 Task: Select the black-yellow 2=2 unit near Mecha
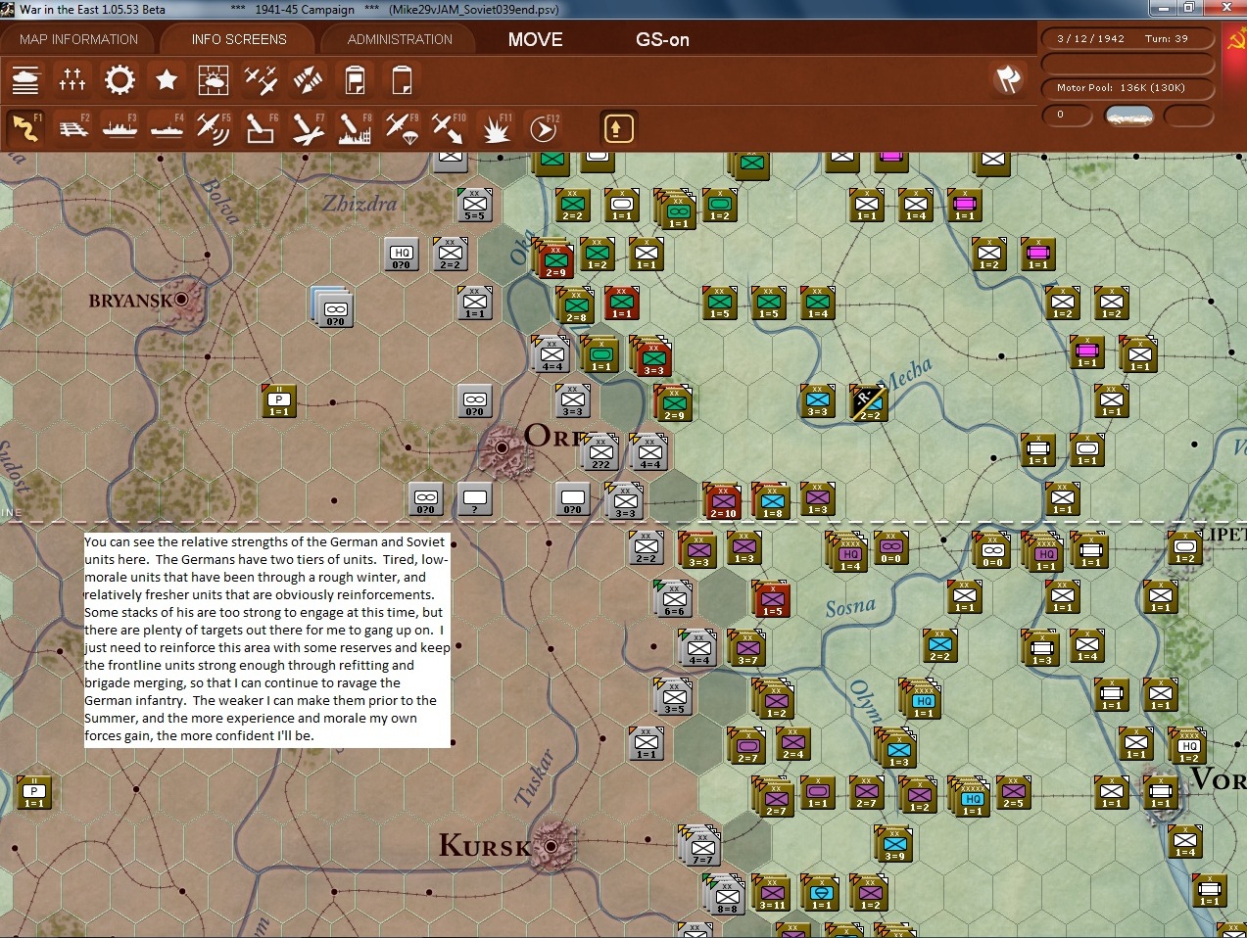point(869,401)
